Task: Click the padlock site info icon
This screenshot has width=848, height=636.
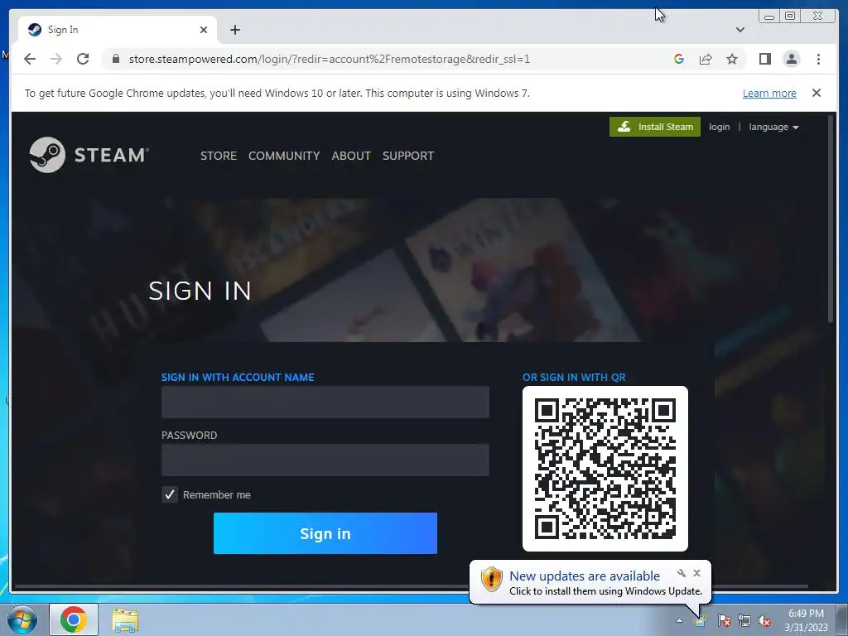Action: click(x=115, y=59)
